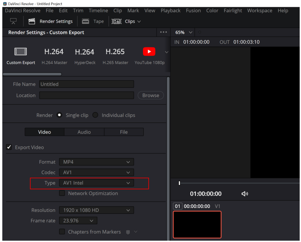The height and width of the screenshot is (242, 301).
Task: Open the Format MP4 dropdown
Action: 96,162
